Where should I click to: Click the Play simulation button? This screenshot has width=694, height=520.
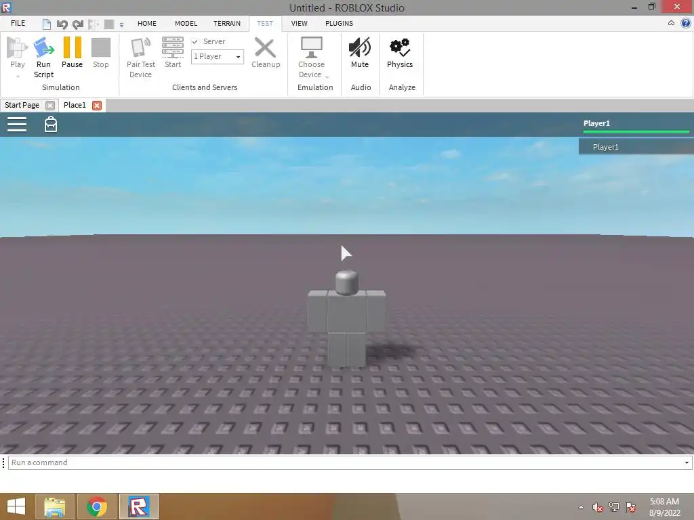pyautogui.click(x=17, y=53)
